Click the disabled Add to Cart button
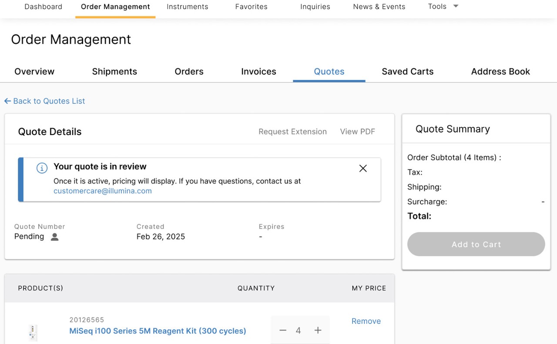 click(476, 244)
